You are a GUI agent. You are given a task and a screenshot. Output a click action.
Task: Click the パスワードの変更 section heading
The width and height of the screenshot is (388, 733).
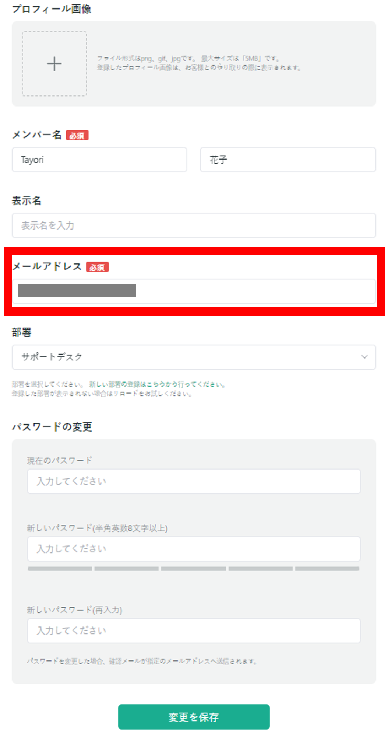pyautogui.click(x=52, y=427)
